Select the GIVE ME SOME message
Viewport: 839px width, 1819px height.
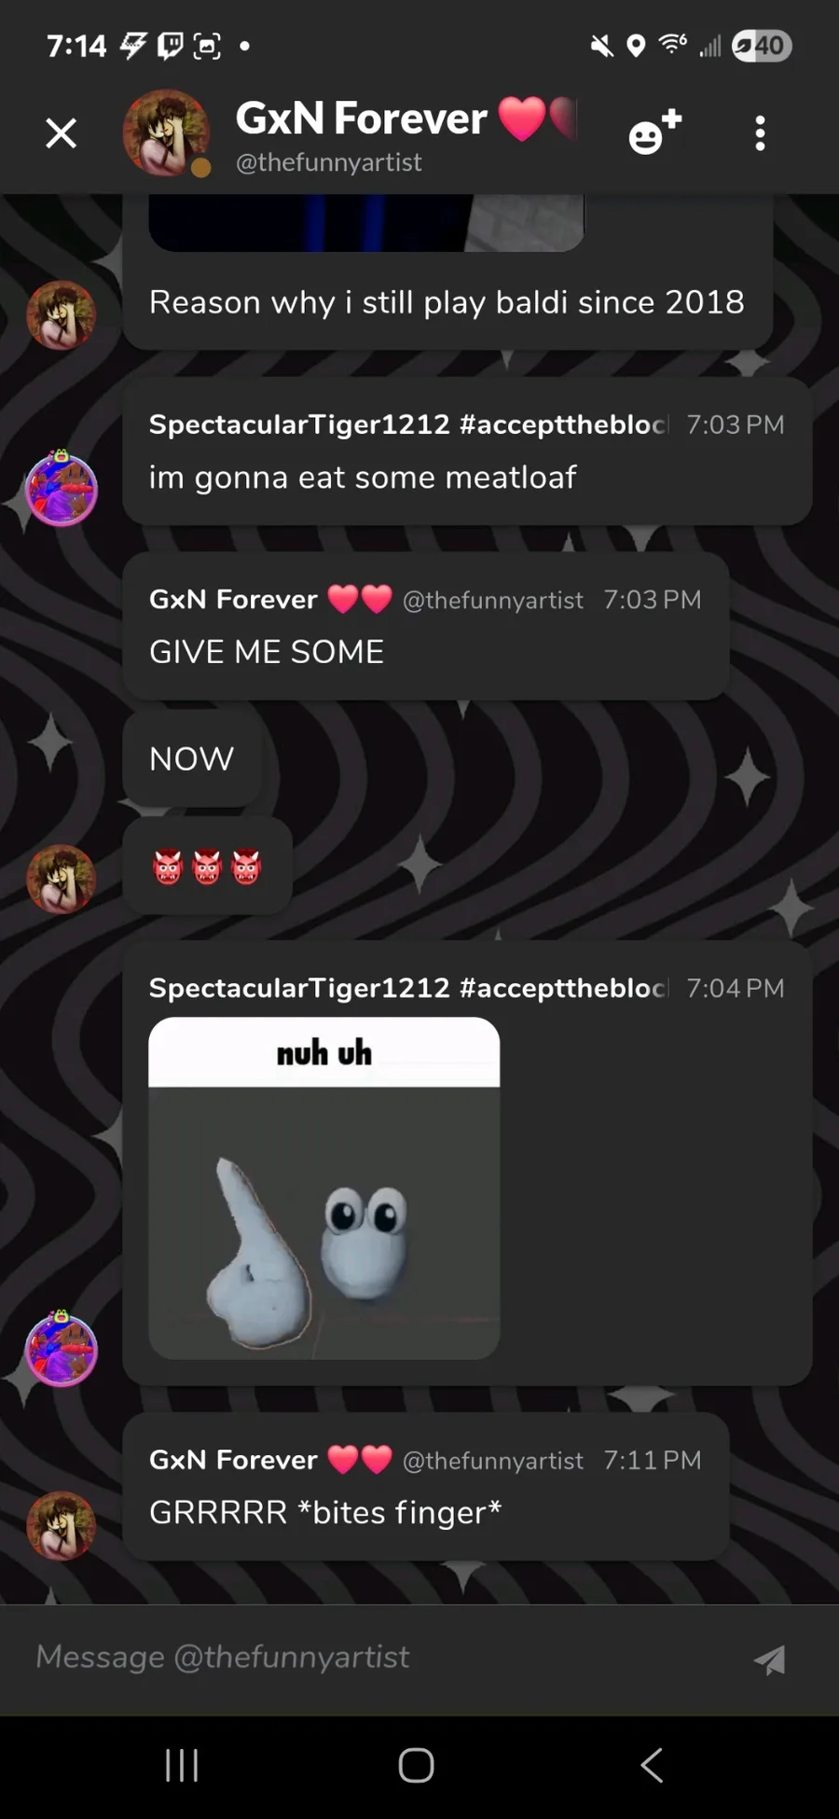(x=267, y=652)
